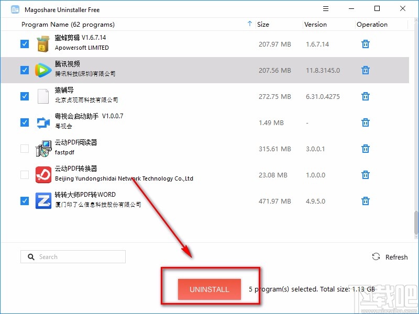Minimize the Magoshare Uninstaller window

[x=351, y=8]
